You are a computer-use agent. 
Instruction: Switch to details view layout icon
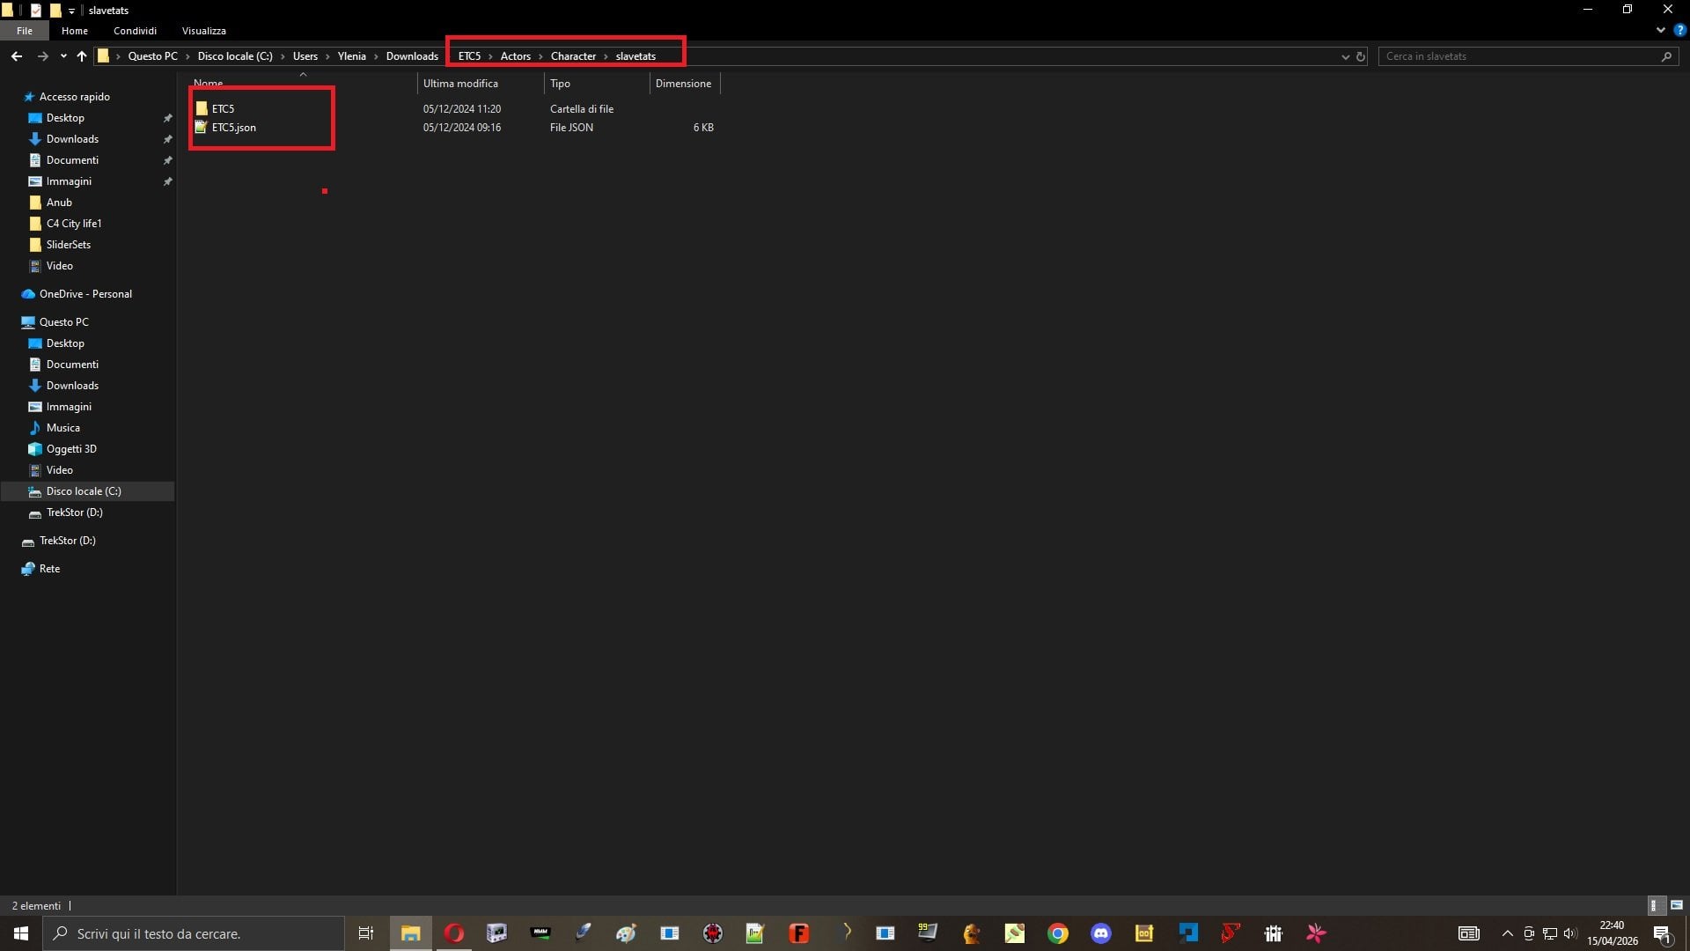coord(1655,905)
